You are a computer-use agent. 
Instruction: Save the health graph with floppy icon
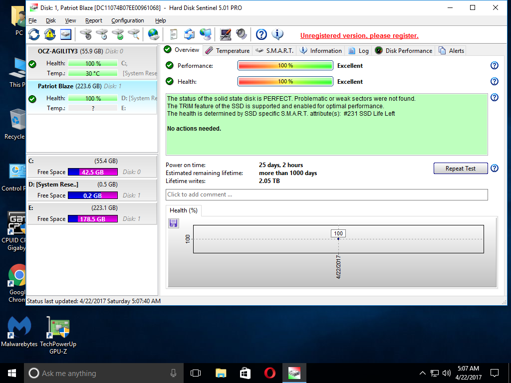(174, 223)
